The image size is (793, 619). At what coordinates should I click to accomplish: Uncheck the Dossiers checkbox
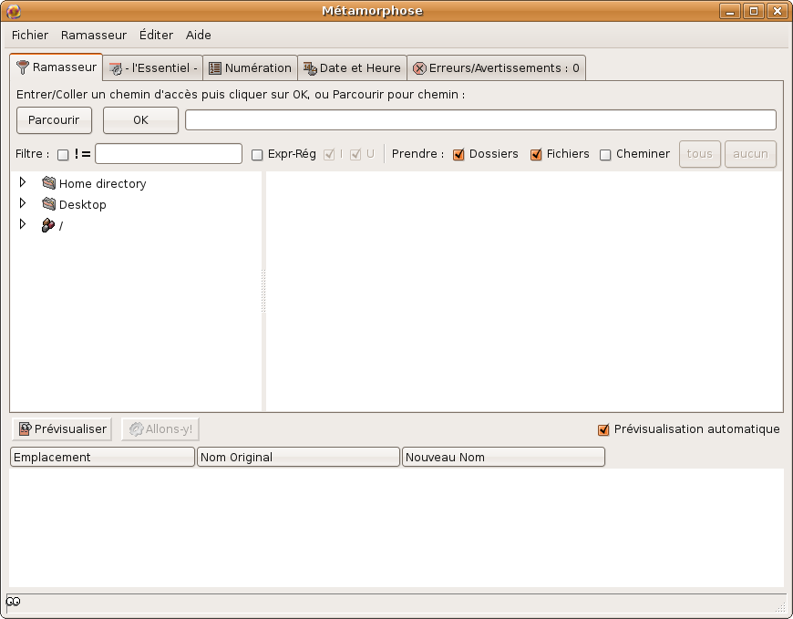click(458, 155)
